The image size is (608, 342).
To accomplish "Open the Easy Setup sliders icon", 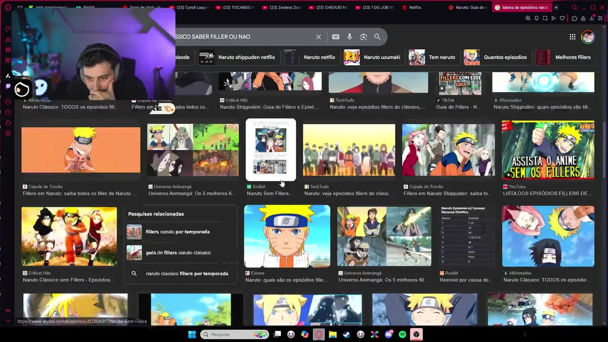I will [601, 18].
